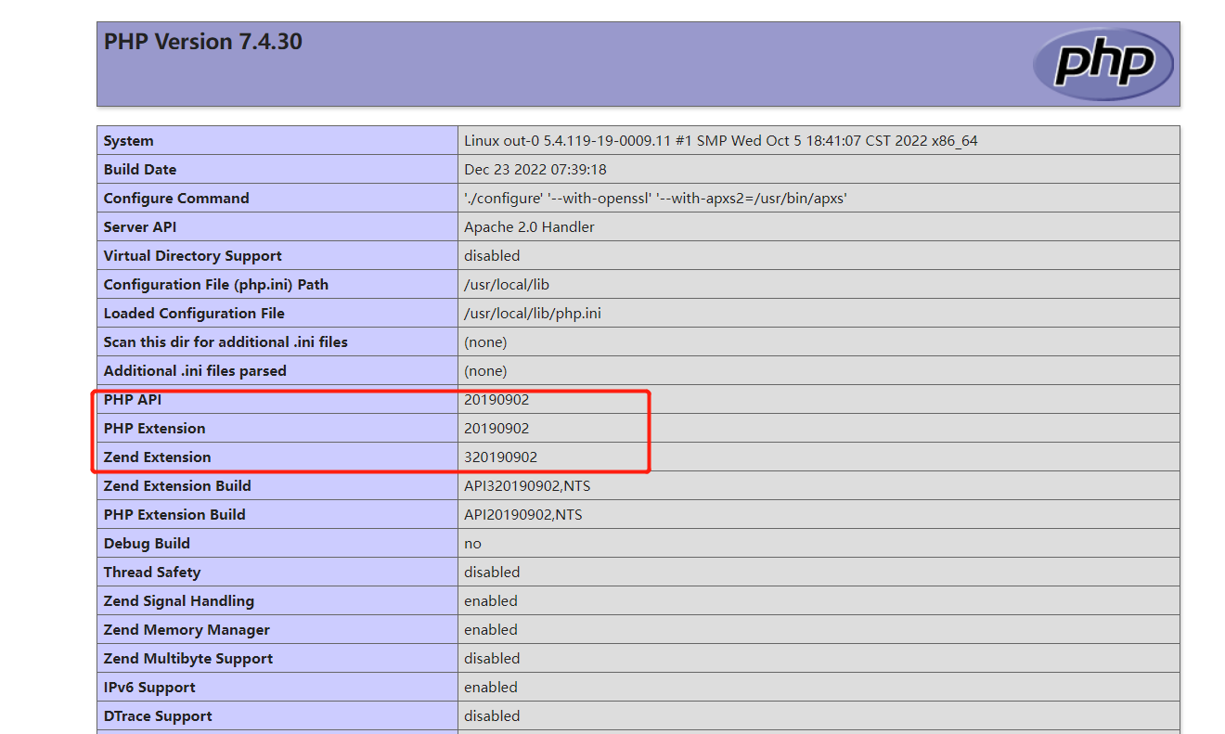The height and width of the screenshot is (734, 1225).
Task: Click the Thread Safety label
Action: tap(152, 573)
